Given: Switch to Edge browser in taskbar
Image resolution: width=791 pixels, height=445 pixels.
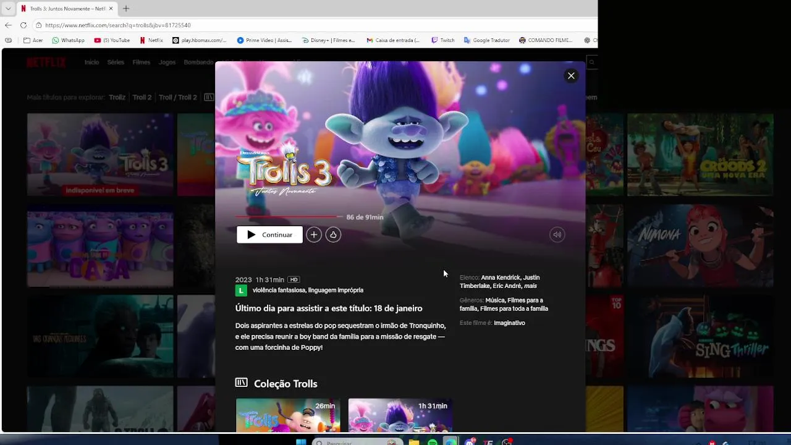Looking at the screenshot, I should [451, 443].
